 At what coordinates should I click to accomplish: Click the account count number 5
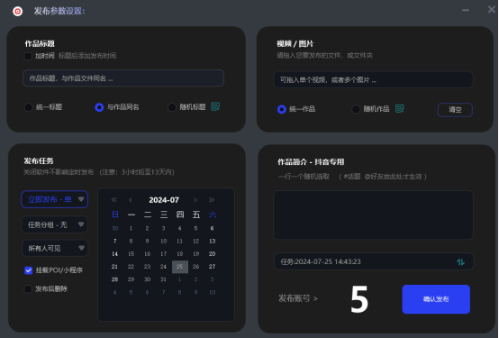(359, 299)
